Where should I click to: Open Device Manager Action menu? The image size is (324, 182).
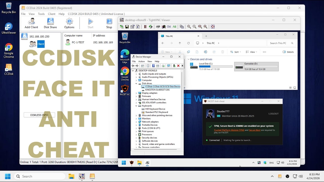pos(141,61)
